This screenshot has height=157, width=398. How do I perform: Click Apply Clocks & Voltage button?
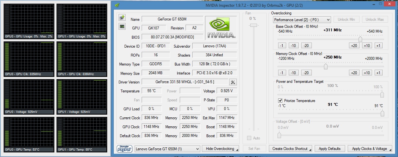369,149
